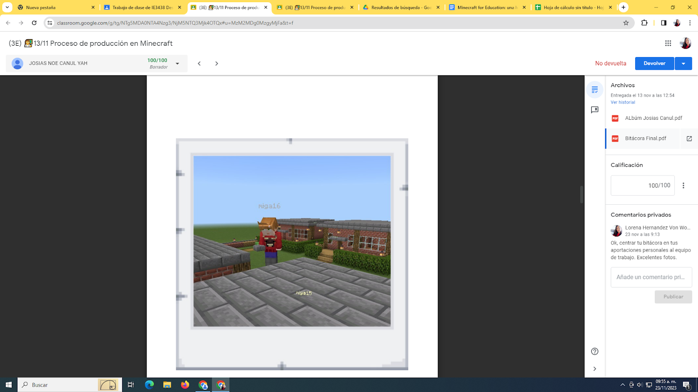This screenshot has width=698, height=392.
Task: Open the notification center icon
Action: [x=686, y=385]
